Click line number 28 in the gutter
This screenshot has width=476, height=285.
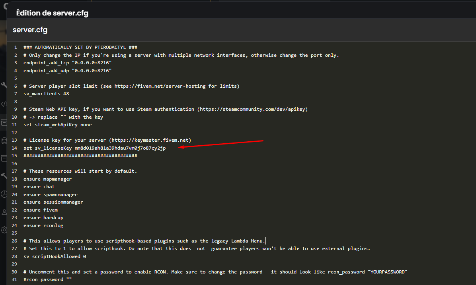(x=14, y=256)
